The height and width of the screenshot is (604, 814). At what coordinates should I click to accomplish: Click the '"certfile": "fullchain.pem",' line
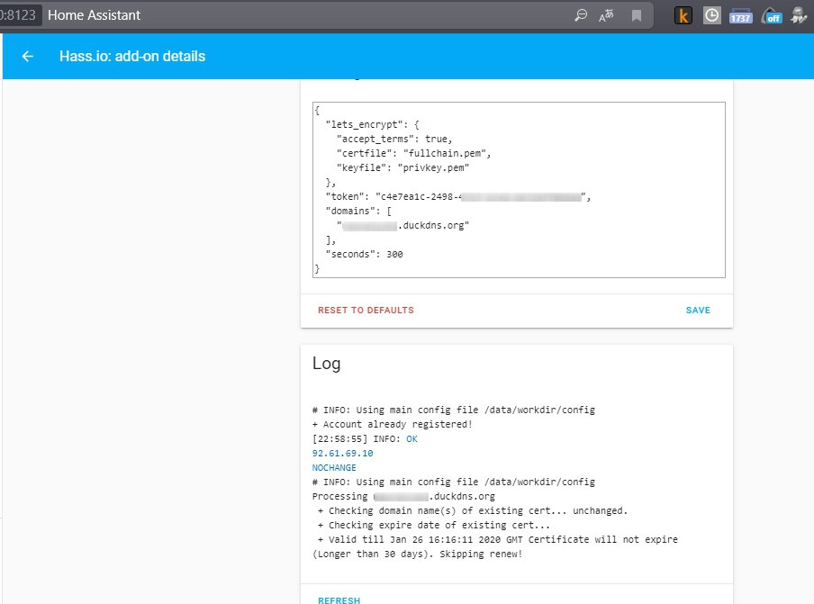(413, 154)
